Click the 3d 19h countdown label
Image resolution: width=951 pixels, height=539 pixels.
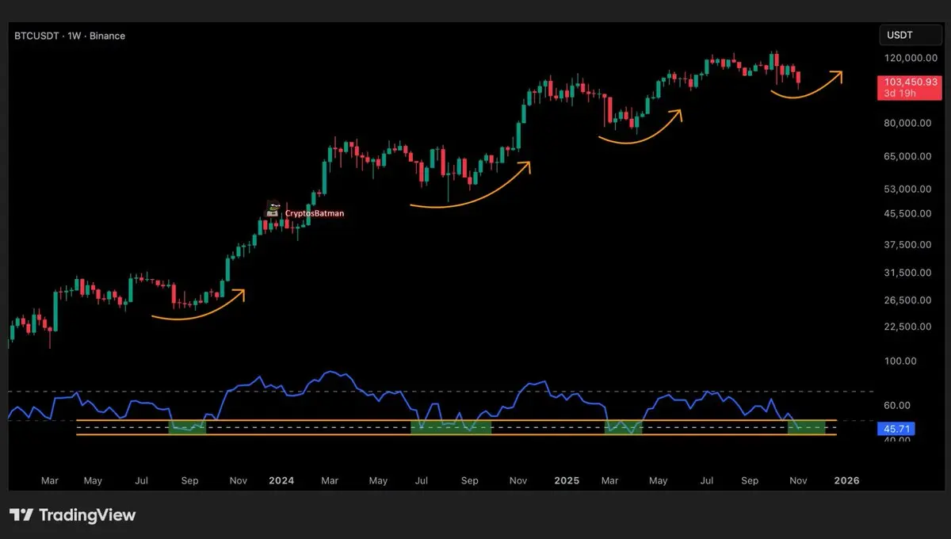tap(901, 94)
